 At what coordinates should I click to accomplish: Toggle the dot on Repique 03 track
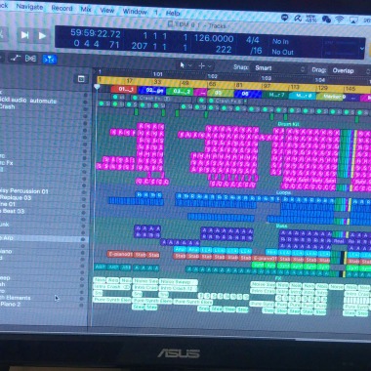click(x=85, y=198)
